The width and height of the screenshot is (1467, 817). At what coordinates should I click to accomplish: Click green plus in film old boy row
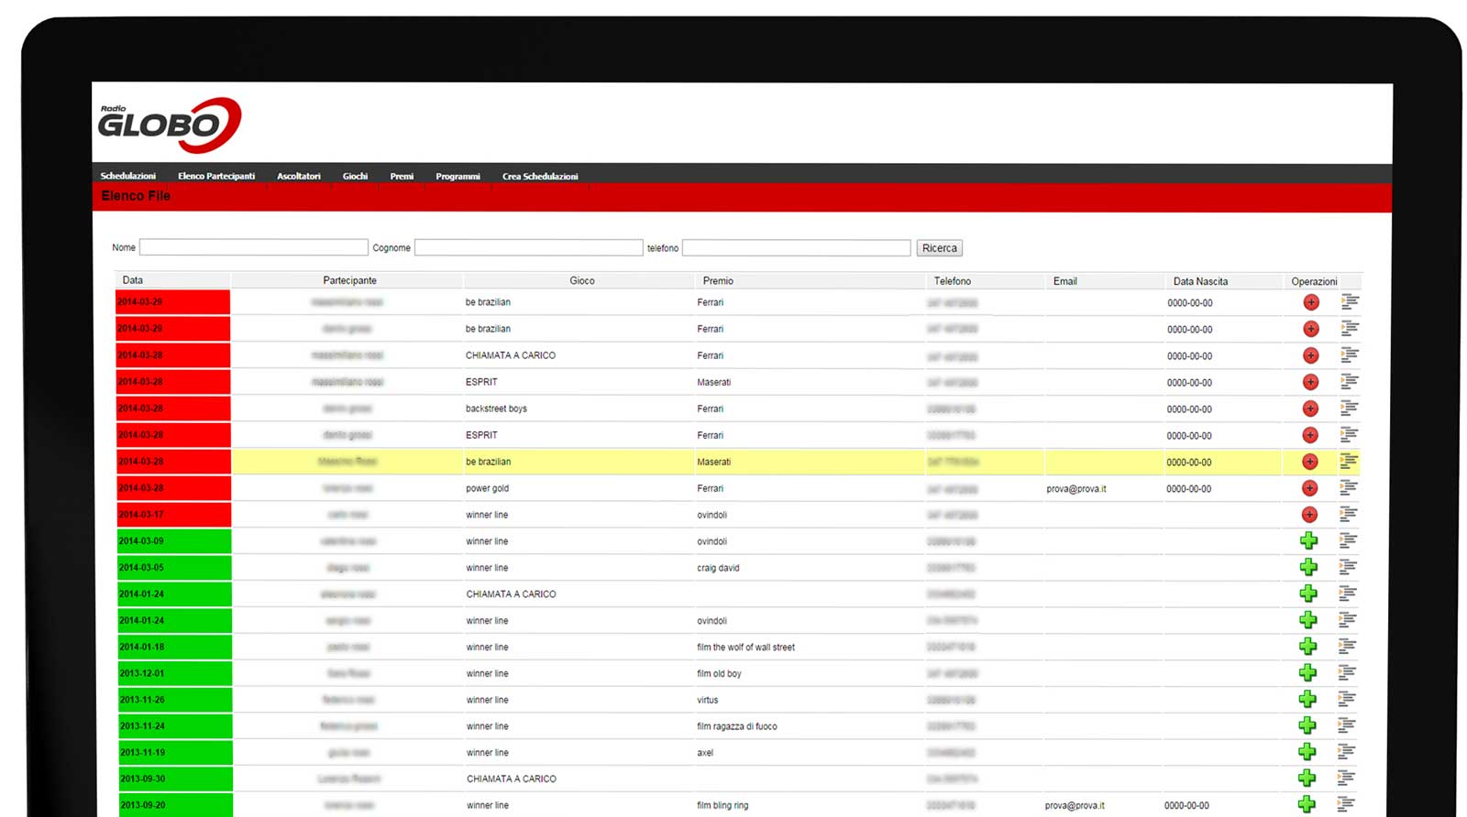click(1308, 673)
